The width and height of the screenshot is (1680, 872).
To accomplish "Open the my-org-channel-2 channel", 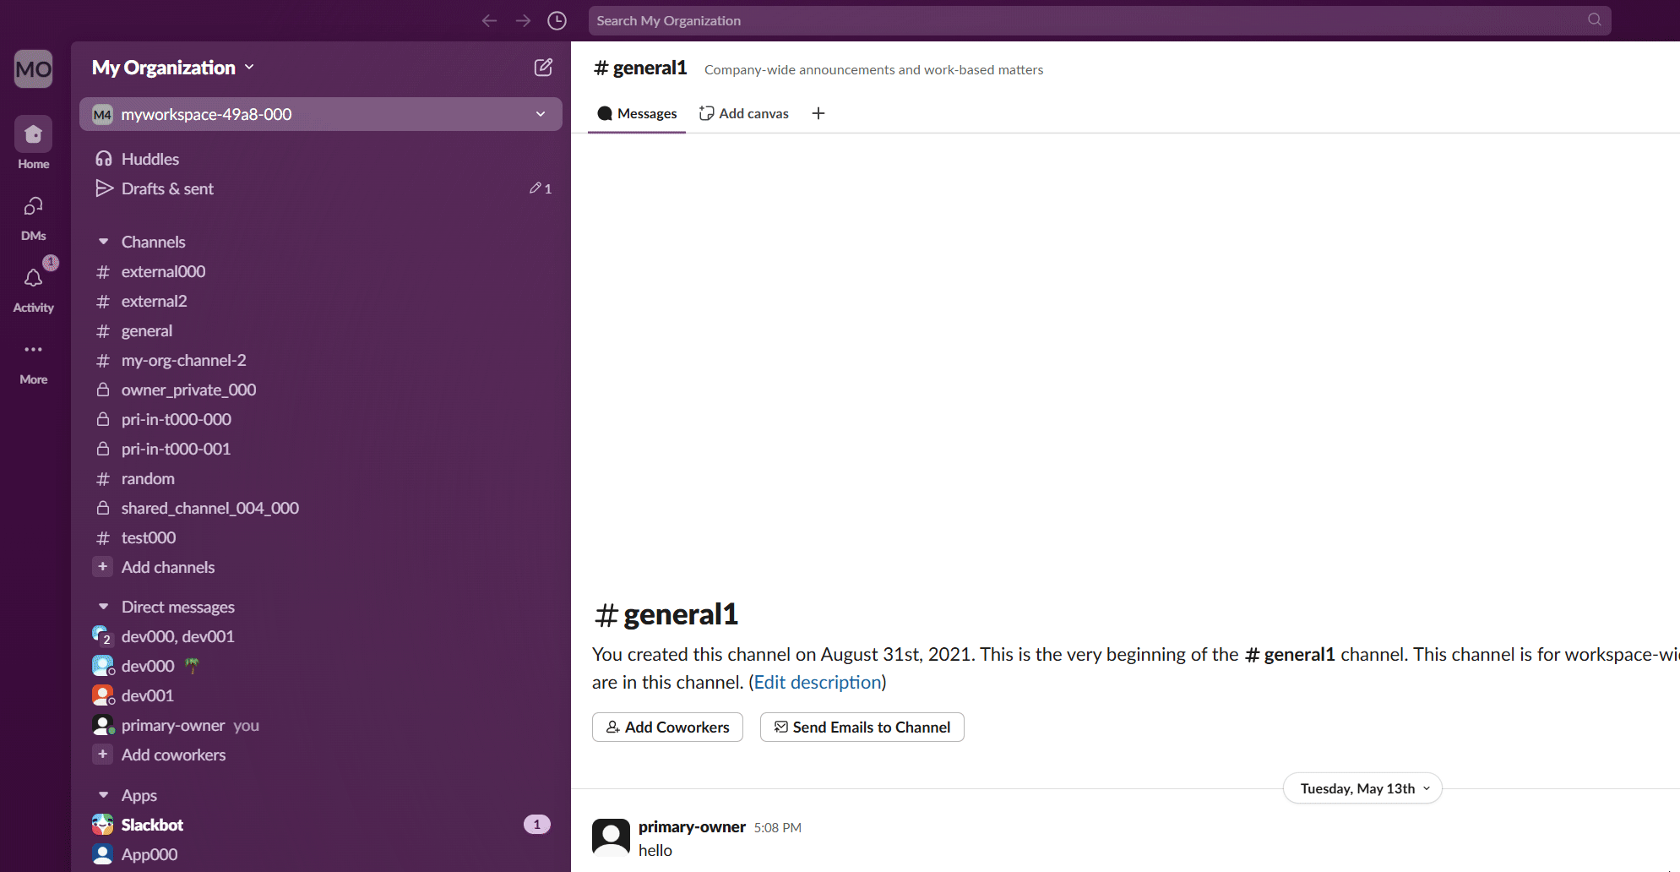I will pos(321,360).
